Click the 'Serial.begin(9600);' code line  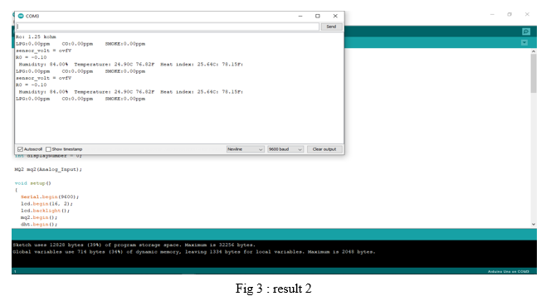click(x=50, y=197)
